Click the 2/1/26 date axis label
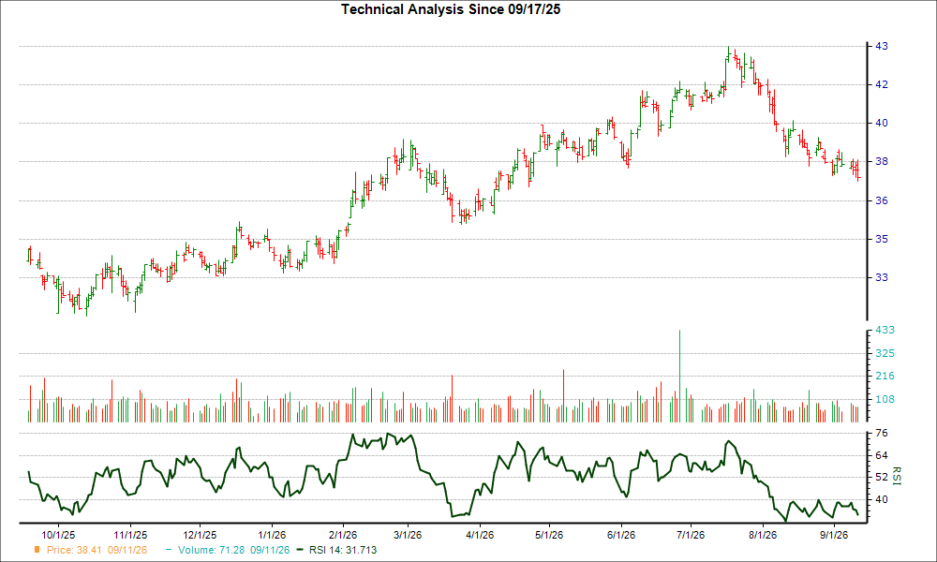937x562 pixels. pos(342,535)
